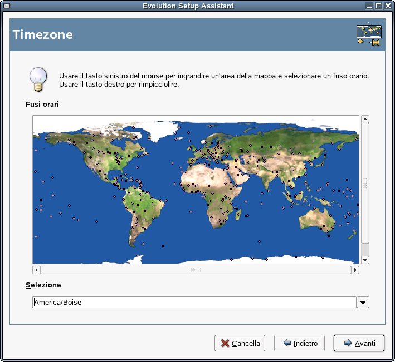Click the America/Boise timezone text field

(194, 302)
